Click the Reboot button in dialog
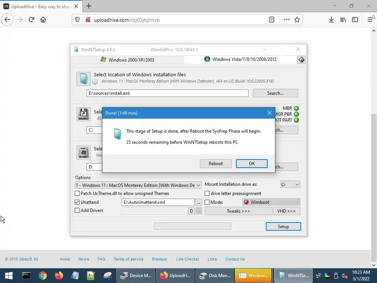The image size is (377, 283). tap(216, 164)
